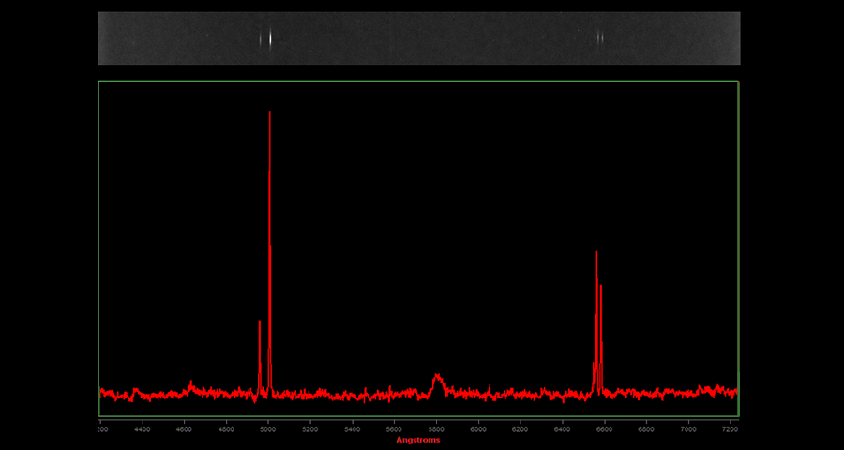The image size is (844, 450).
Task: Click the 4600 tick label on the axis
Action: (x=185, y=429)
